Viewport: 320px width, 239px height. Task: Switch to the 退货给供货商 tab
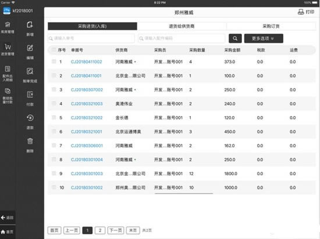tap(182, 26)
